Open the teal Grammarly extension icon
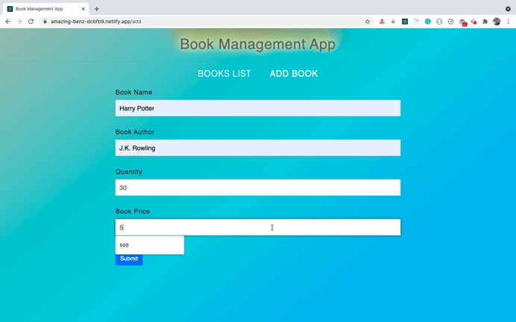 [428, 22]
